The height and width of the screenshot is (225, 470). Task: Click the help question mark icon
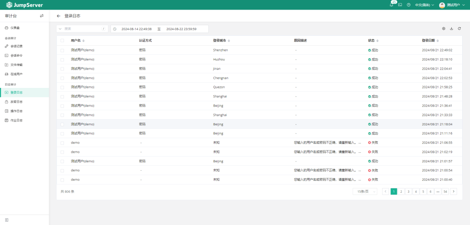[x=408, y=5]
